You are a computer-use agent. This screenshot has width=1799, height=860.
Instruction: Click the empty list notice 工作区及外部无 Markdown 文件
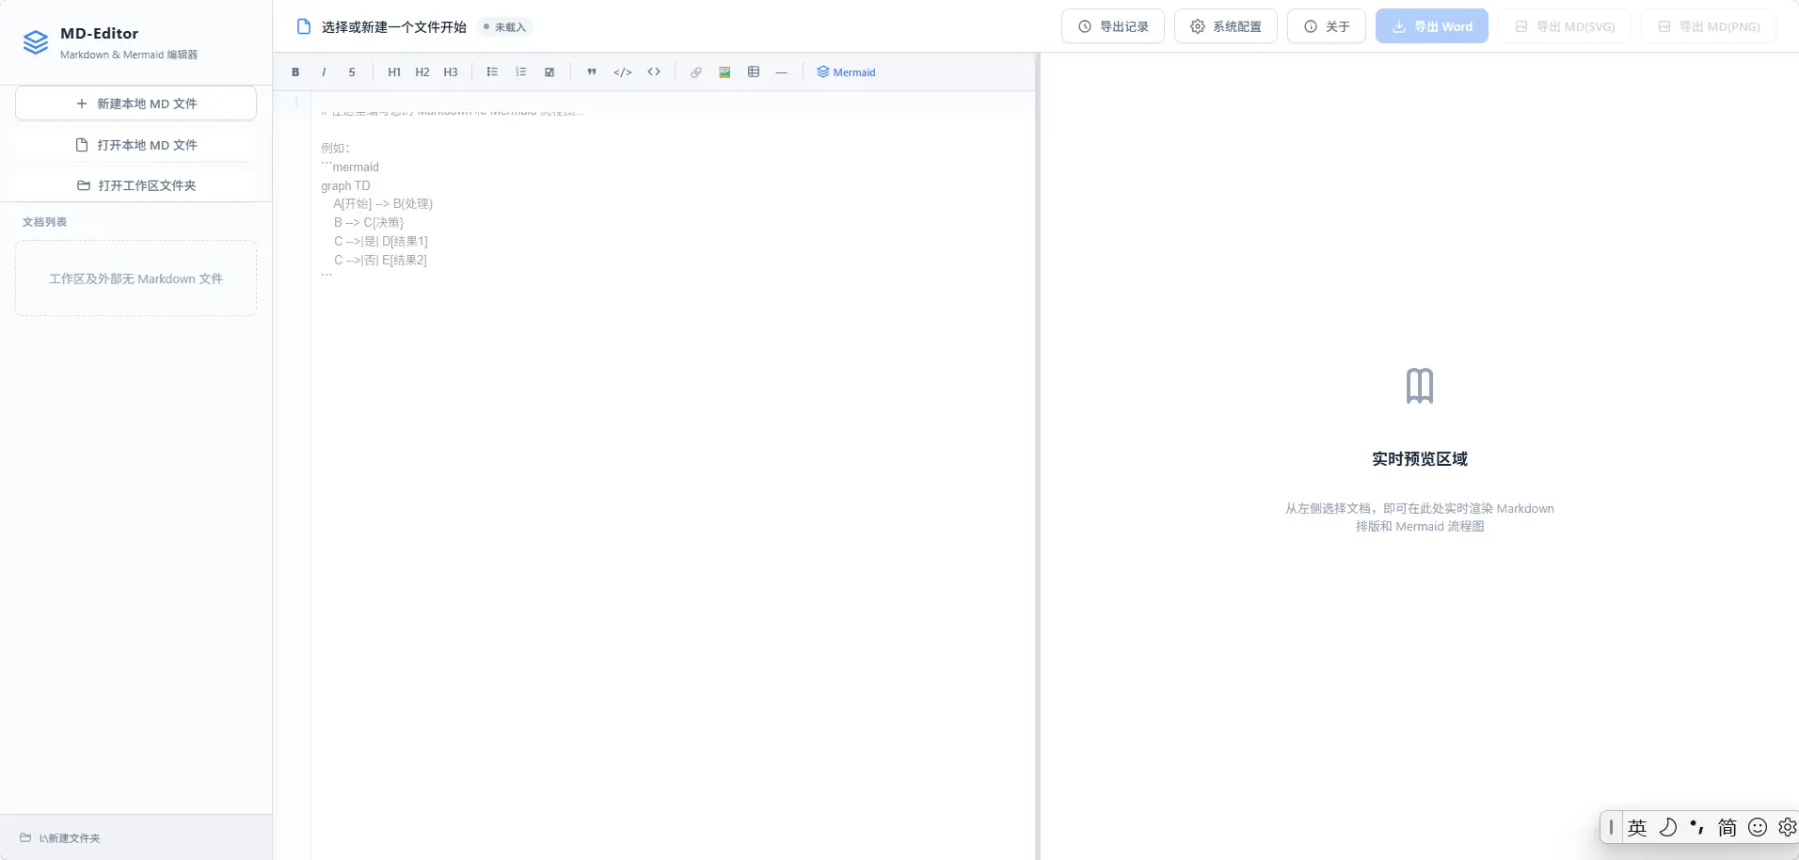pos(136,279)
